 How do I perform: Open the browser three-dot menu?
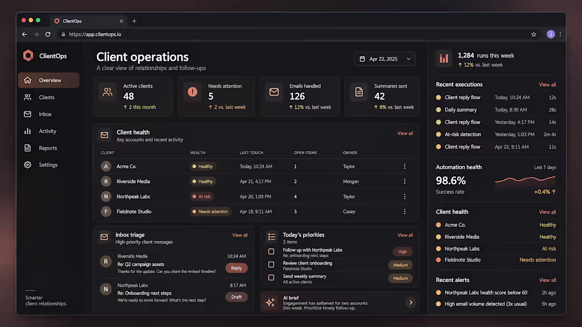tap(560, 34)
